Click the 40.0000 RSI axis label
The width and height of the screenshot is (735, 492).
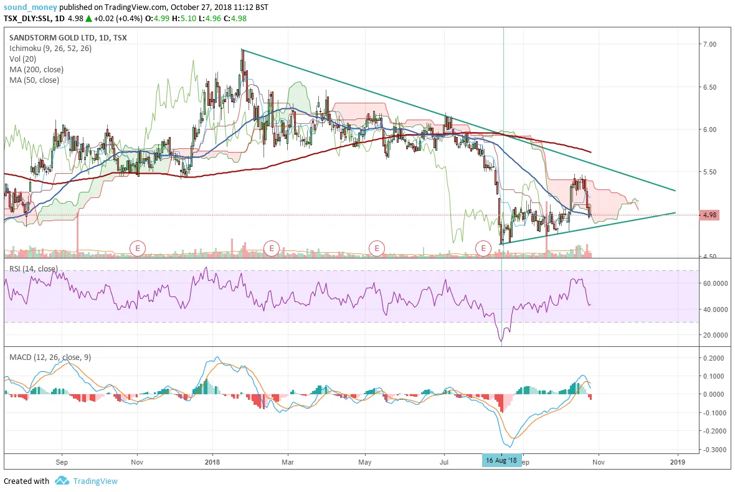coord(715,310)
